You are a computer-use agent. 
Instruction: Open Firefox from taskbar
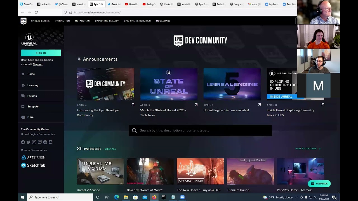[154, 197]
